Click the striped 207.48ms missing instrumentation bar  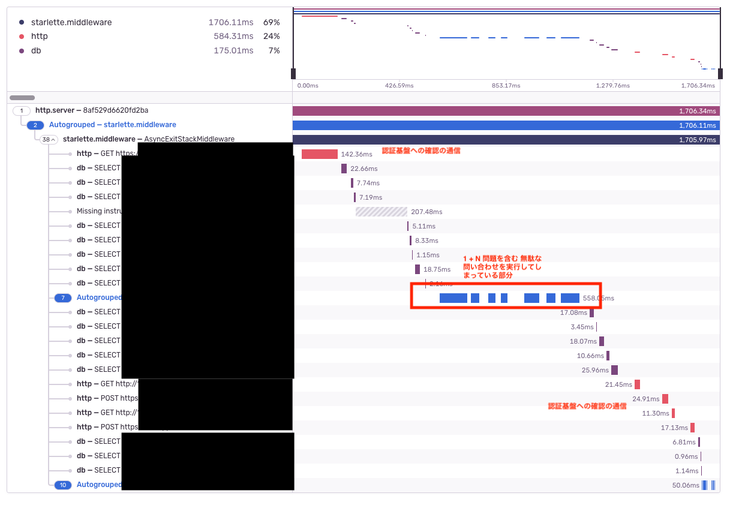(381, 212)
